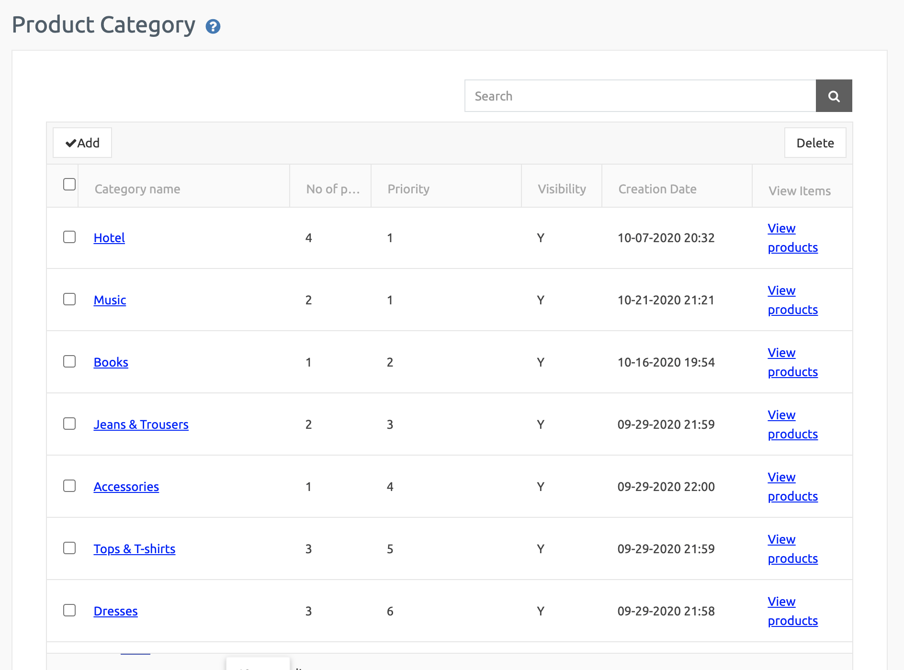View products for Dresses category

pos(792,612)
